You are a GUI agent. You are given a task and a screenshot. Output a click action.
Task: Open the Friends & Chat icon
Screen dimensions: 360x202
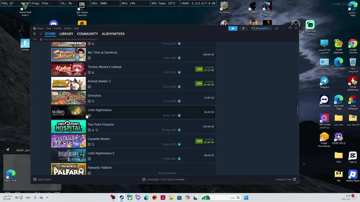[x=294, y=179]
